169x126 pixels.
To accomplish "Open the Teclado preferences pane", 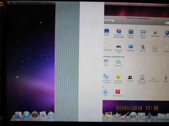I will click(155, 48).
